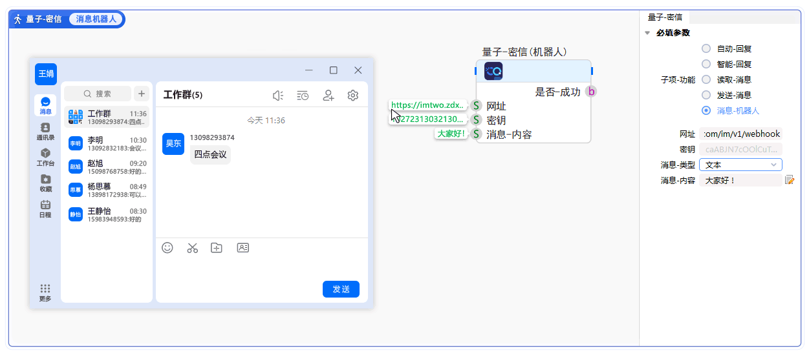Image resolution: width=809 pixels, height=355 pixels.
Task: Click the 更多 more apps icon
Action: (x=45, y=292)
